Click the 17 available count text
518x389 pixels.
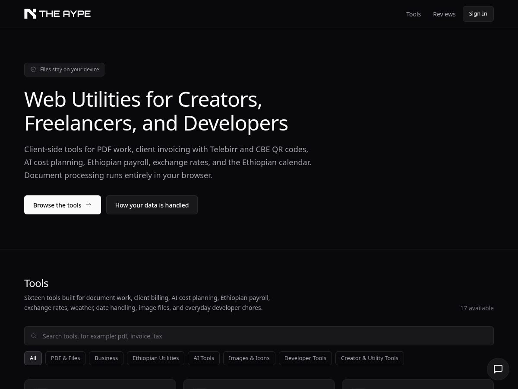coord(477,308)
